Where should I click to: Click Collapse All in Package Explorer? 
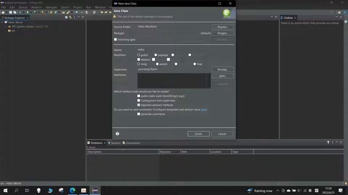pos(66,17)
